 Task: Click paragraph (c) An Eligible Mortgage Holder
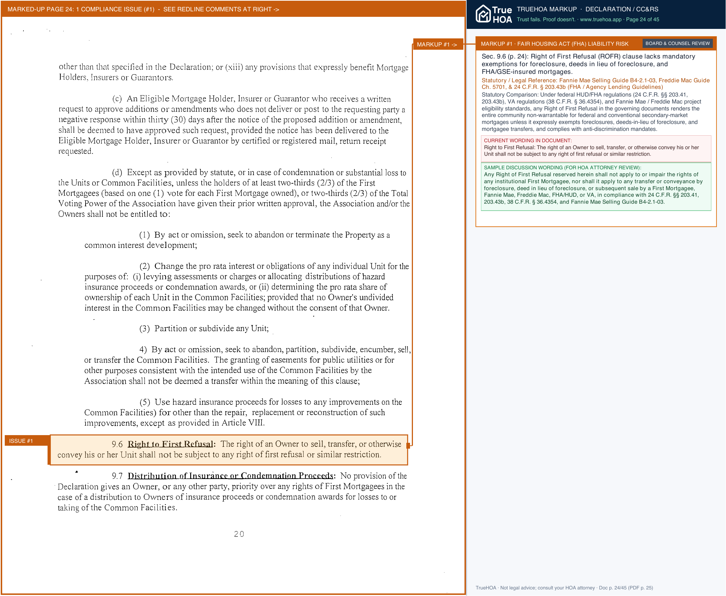click(x=232, y=125)
